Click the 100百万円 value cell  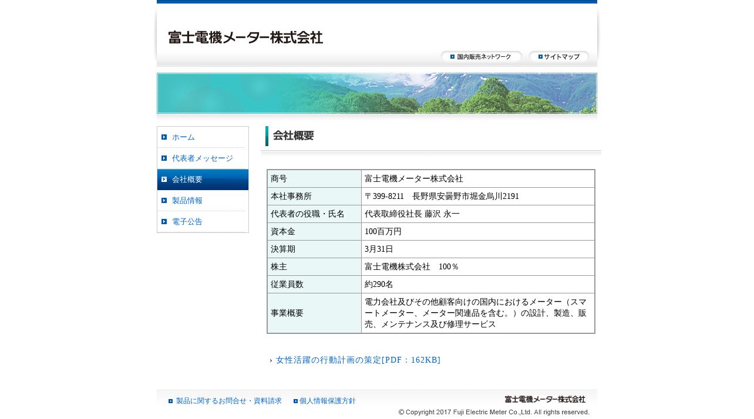pos(478,232)
